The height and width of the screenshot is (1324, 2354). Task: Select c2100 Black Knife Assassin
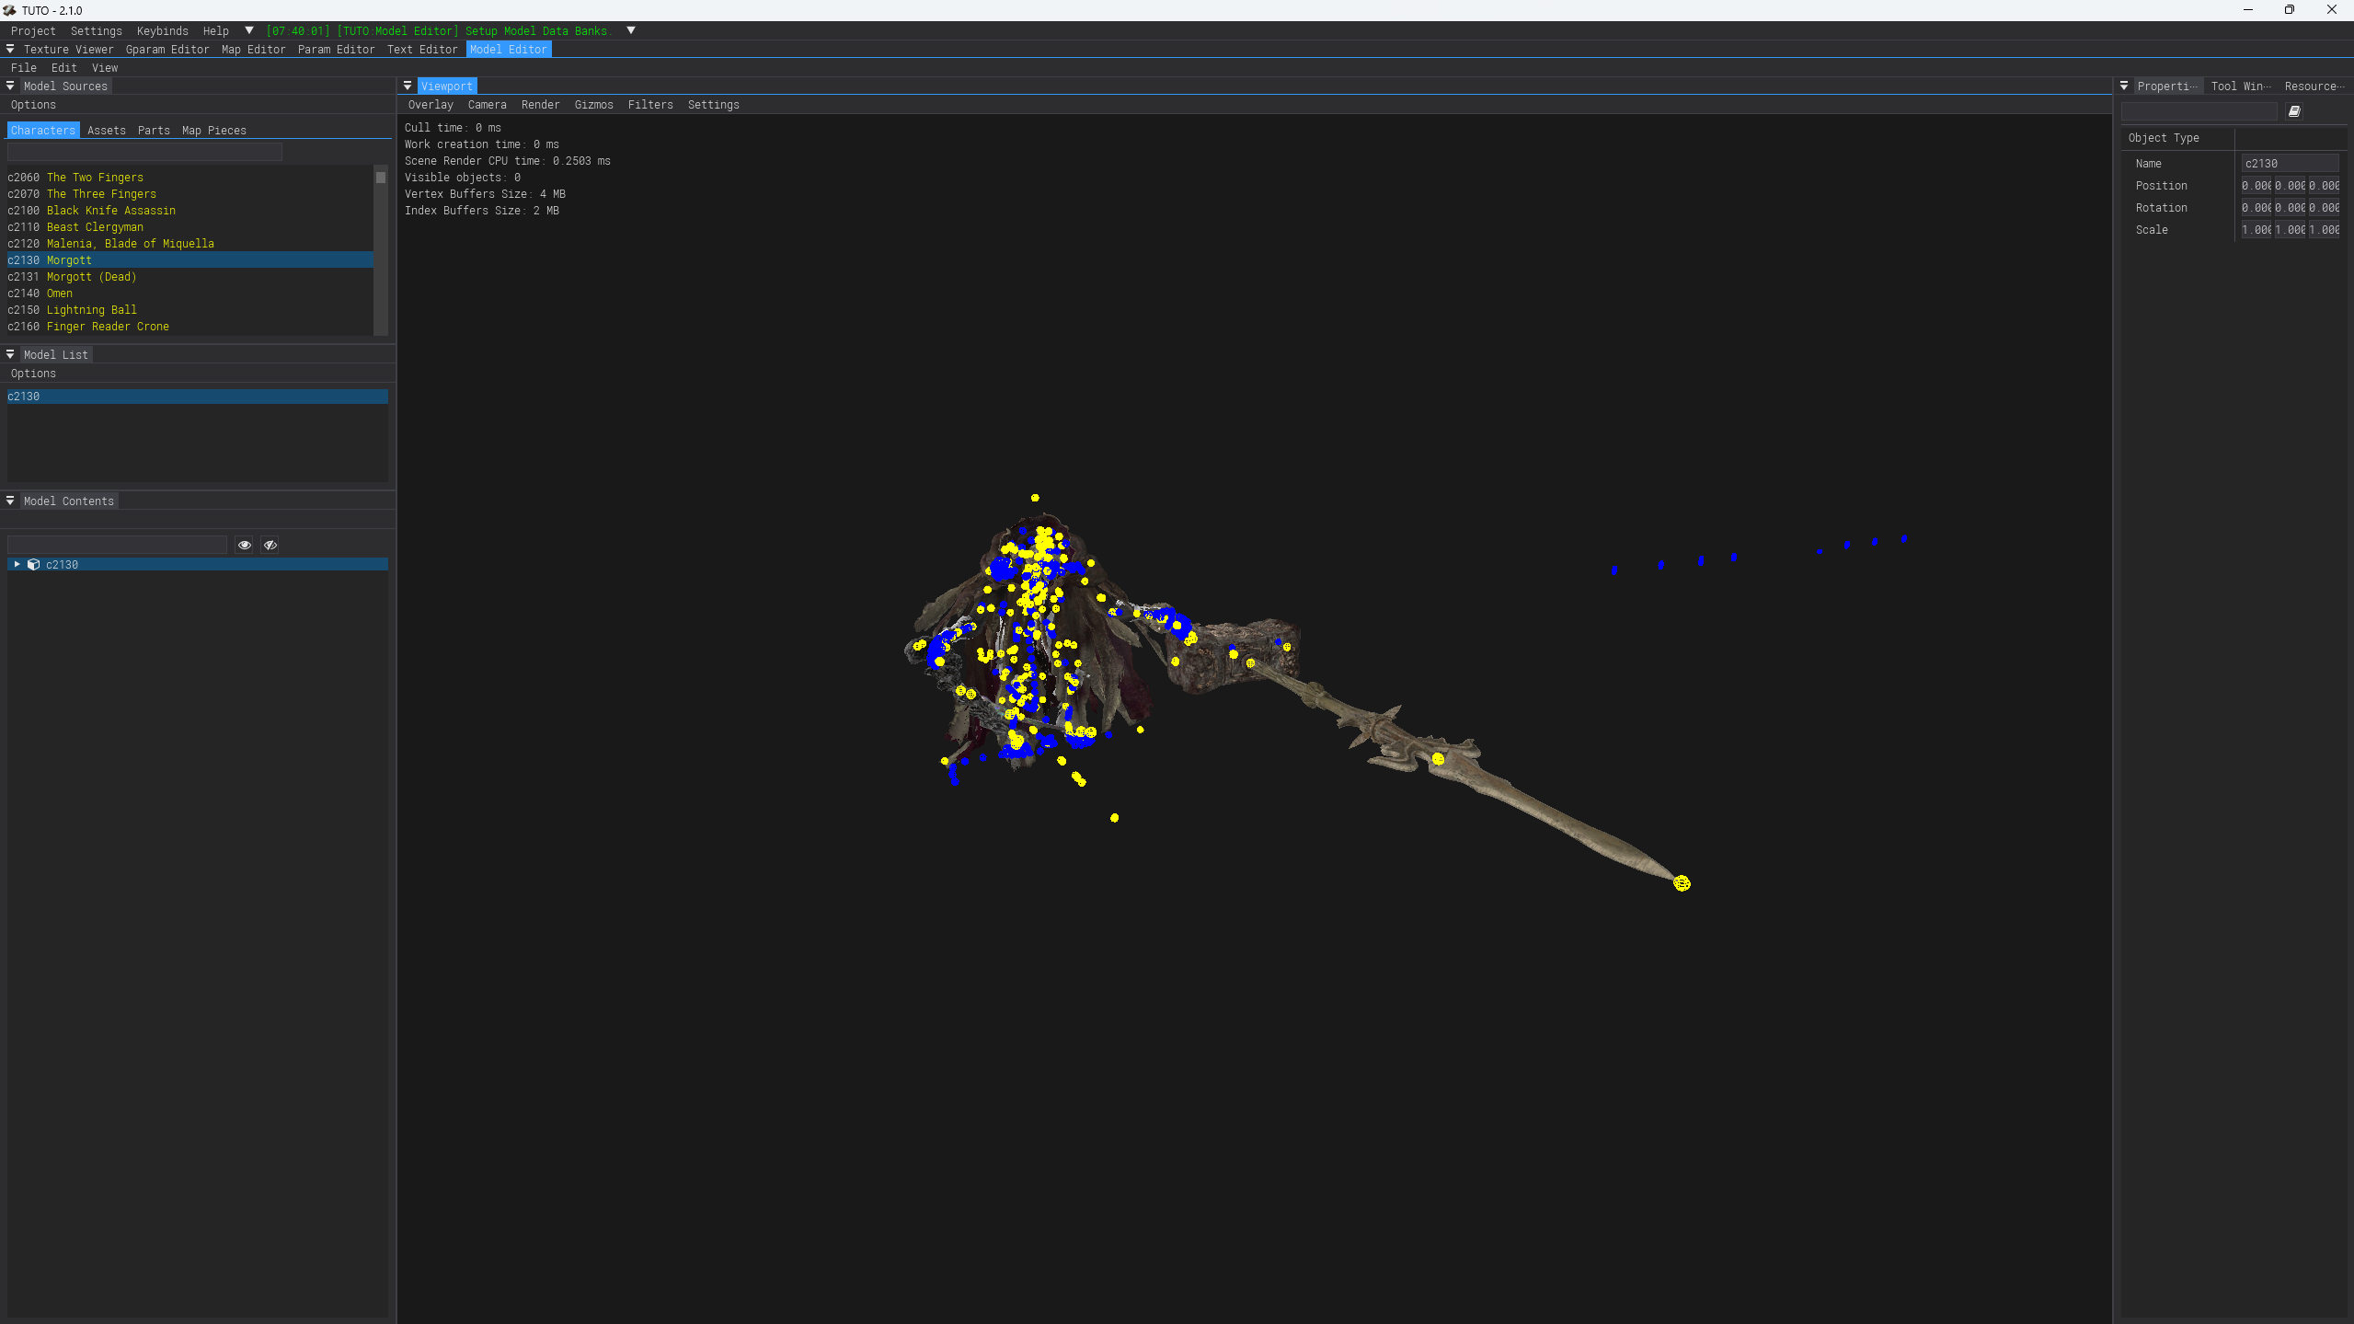coord(190,210)
